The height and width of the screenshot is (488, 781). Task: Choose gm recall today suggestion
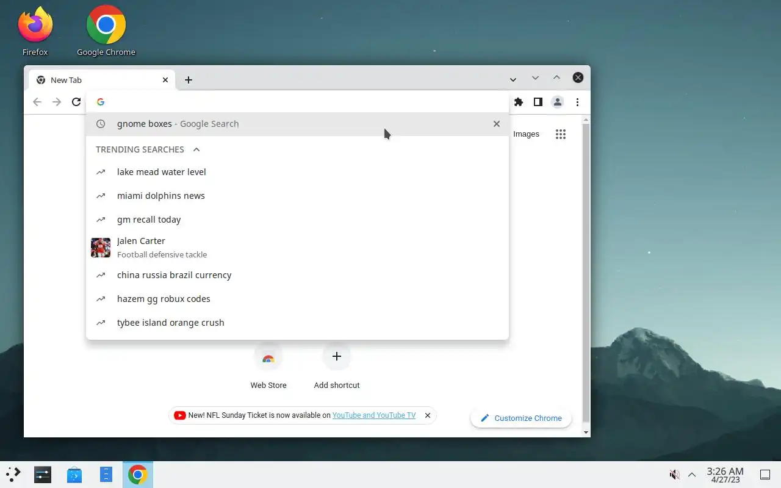tap(297, 220)
